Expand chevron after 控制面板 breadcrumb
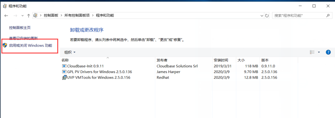 coord(62,15)
